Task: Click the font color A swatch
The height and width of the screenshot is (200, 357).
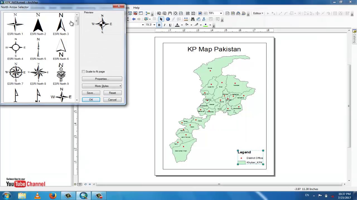Action: [x=177, y=25]
